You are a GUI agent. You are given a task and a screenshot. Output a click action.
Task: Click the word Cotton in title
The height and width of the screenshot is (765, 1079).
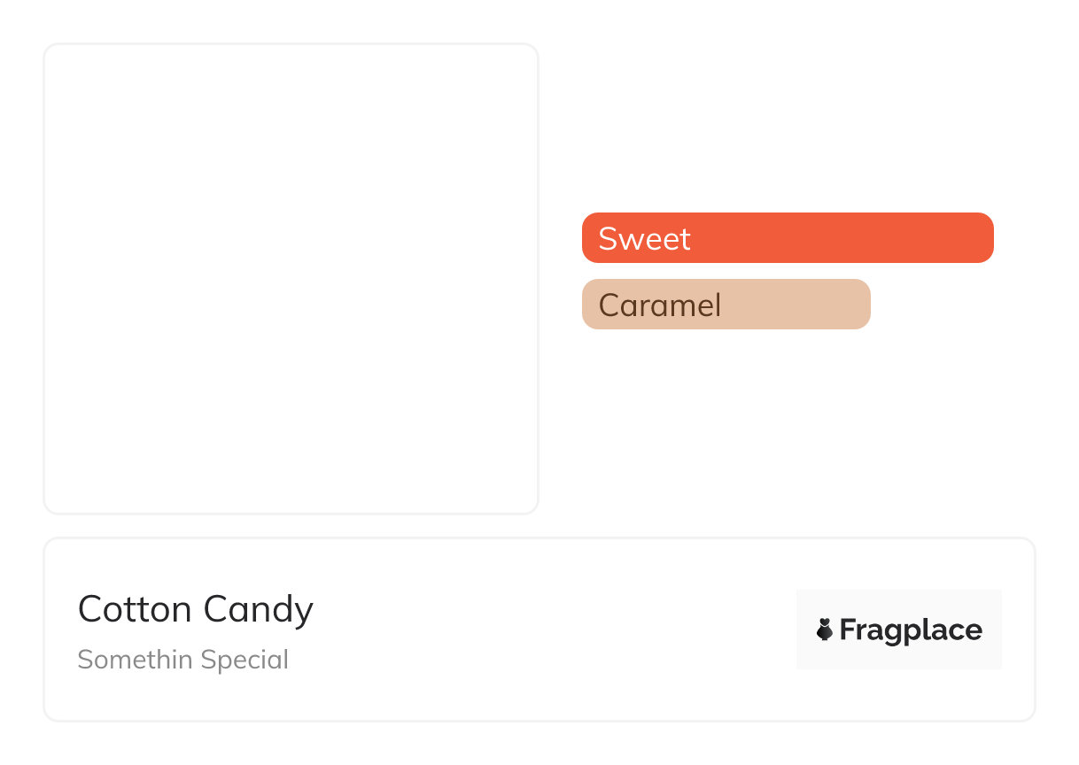click(x=135, y=610)
